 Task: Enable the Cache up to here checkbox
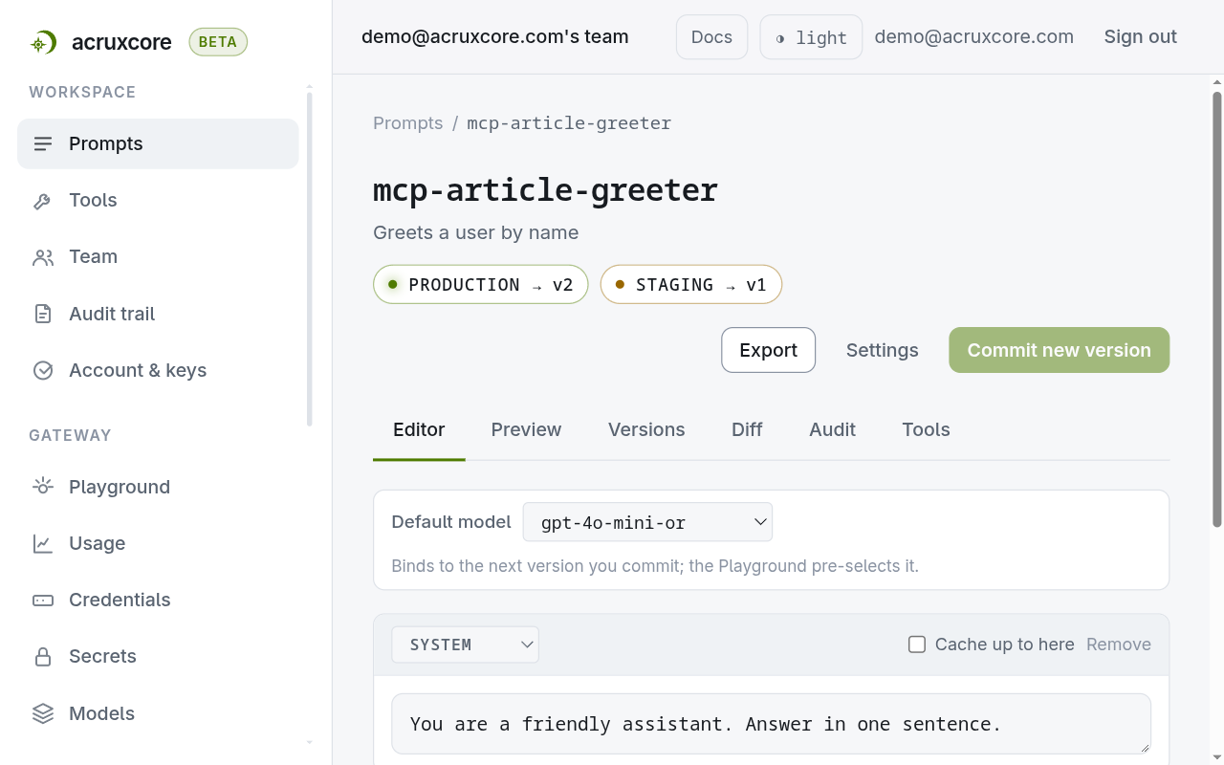917,645
